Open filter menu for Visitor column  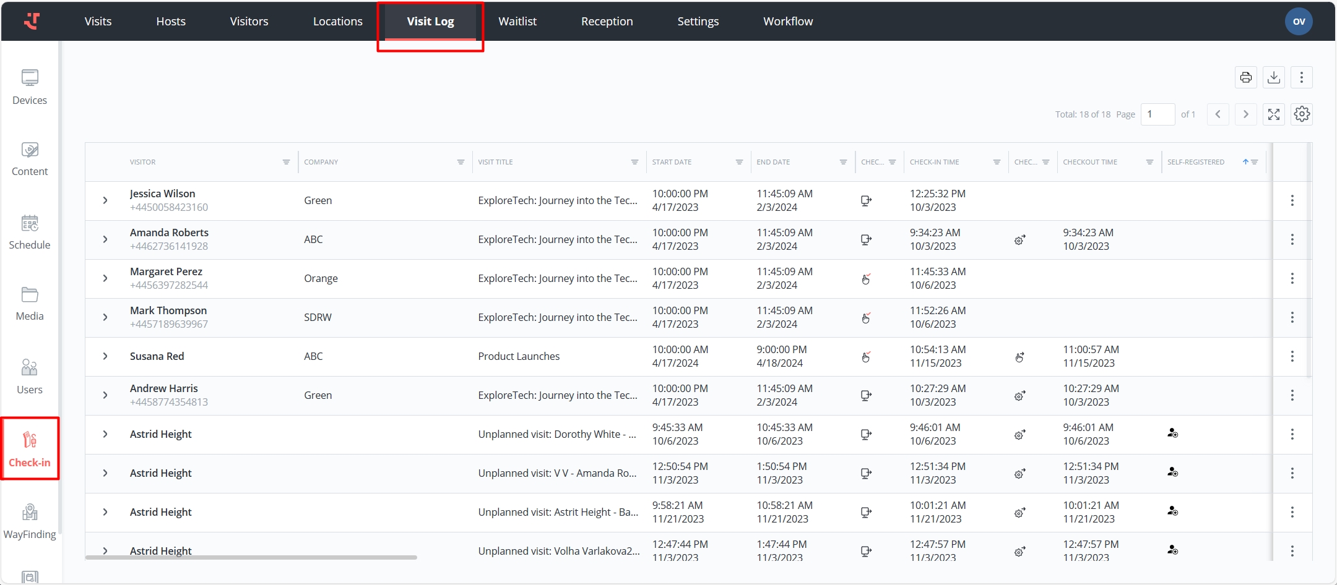click(286, 162)
